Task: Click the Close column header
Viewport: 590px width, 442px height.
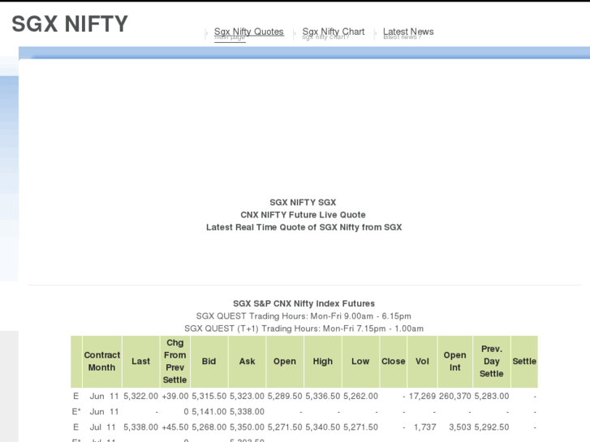Action: [394, 361]
